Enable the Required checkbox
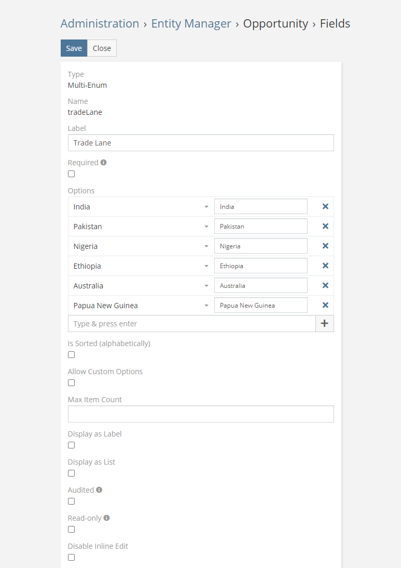 72,174
